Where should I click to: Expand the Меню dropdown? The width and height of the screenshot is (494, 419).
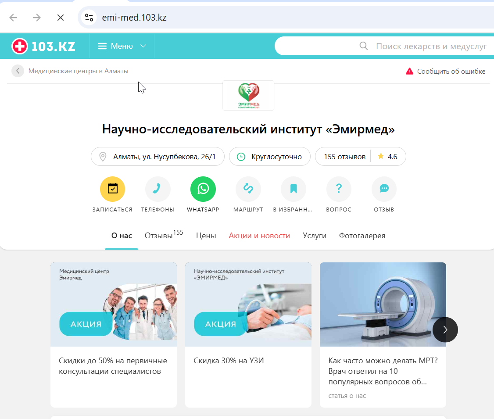point(122,47)
